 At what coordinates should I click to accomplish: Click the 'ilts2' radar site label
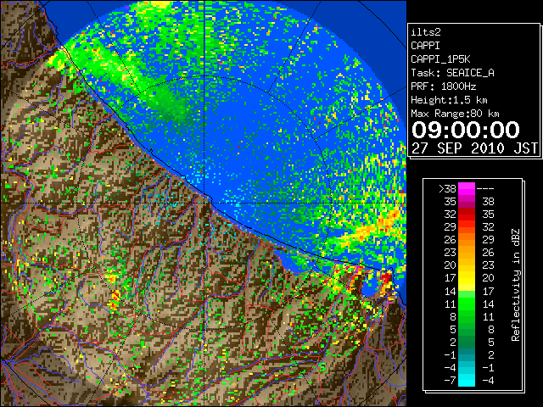[426, 32]
